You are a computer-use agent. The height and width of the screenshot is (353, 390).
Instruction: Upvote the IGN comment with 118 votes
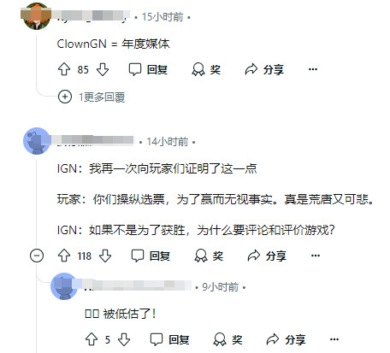point(64,256)
